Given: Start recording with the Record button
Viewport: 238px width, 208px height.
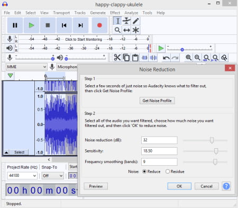Looking at the screenshot, I should 99,25.
